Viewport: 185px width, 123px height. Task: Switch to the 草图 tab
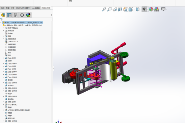(x=8, y=8)
